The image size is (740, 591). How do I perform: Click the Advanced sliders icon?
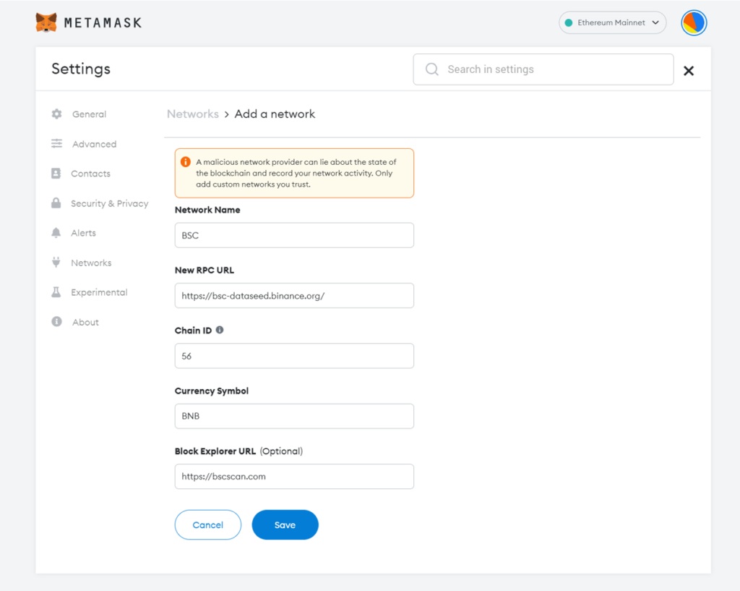(56, 144)
